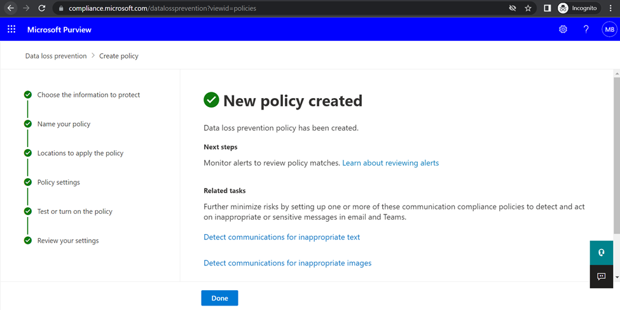Image resolution: width=620 pixels, height=310 pixels.
Task: Go to Locations to apply the policy step
Action: tap(80, 153)
